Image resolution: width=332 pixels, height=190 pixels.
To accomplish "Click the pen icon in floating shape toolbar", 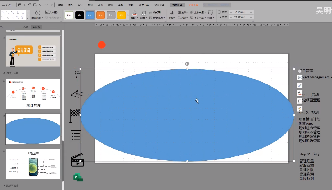I will tap(300, 85).
